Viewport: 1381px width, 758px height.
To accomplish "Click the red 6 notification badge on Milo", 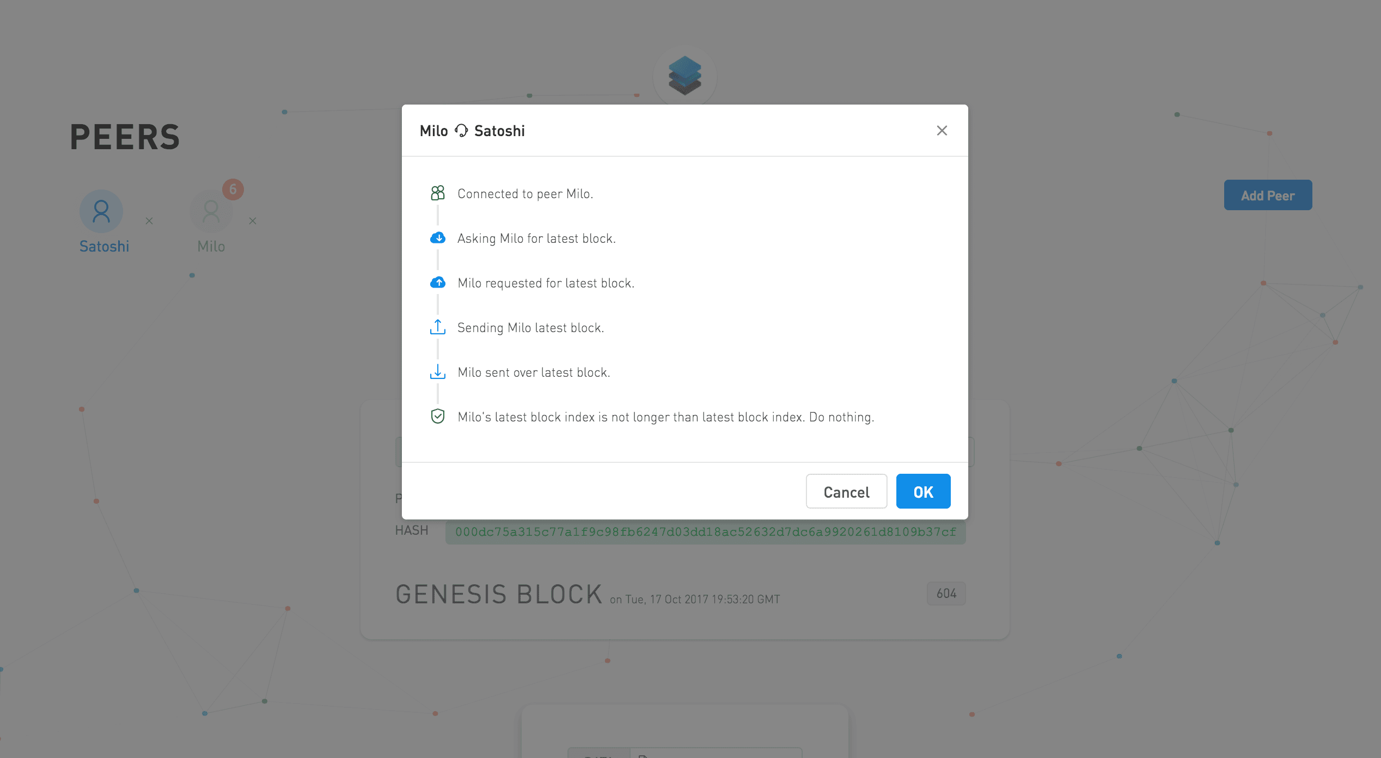I will (x=233, y=189).
